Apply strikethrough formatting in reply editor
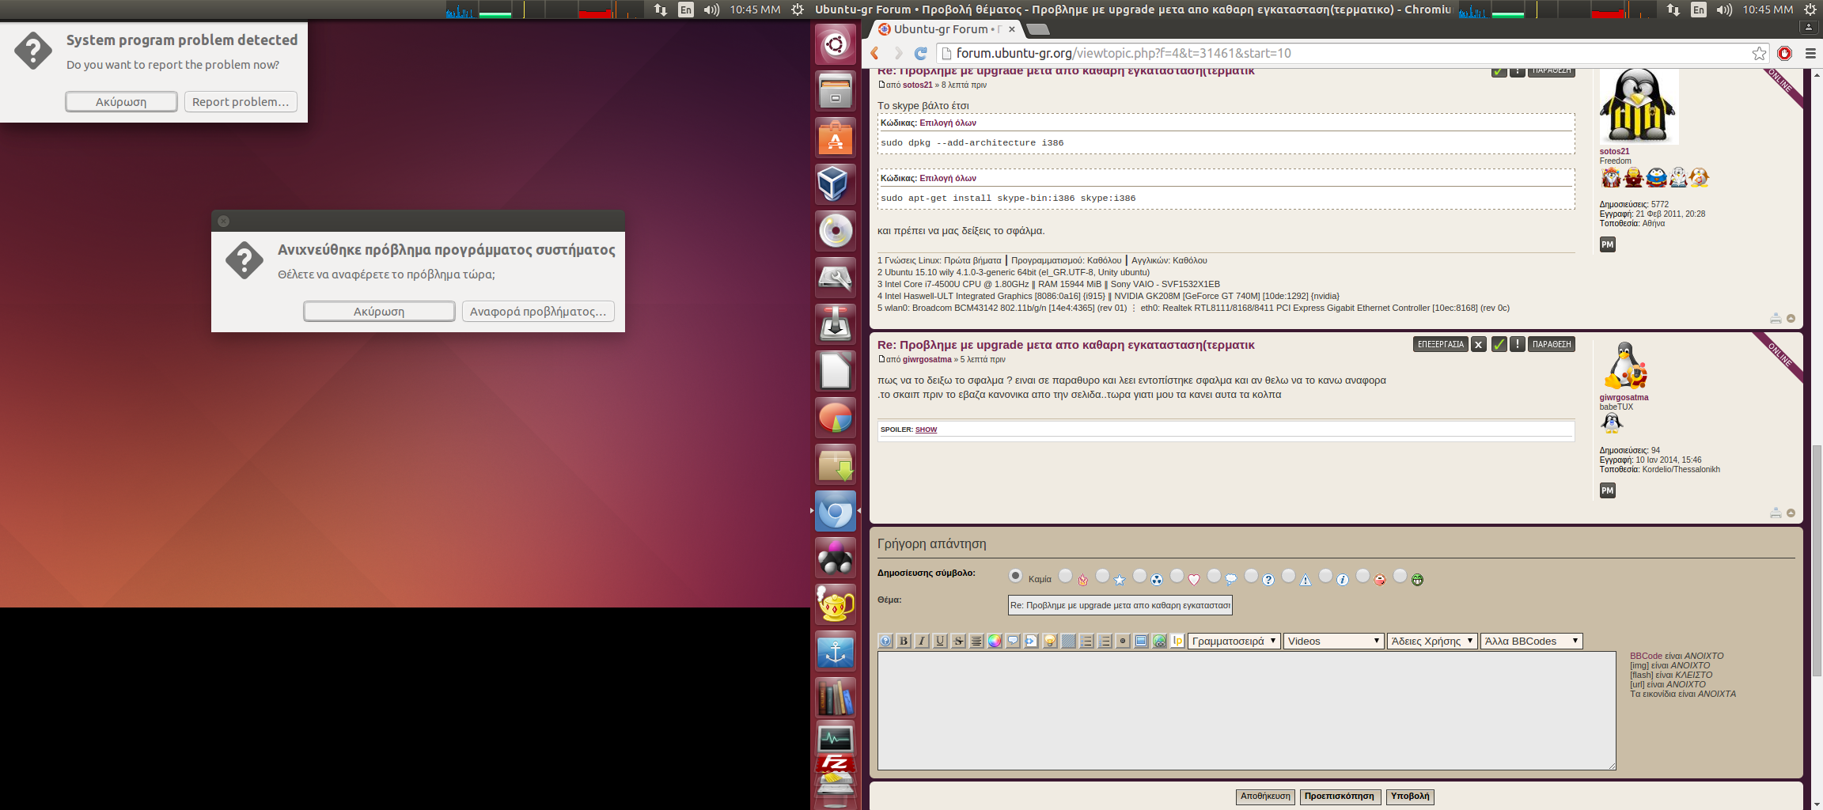Viewport: 1823px width, 810px height. [x=958, y=641]
